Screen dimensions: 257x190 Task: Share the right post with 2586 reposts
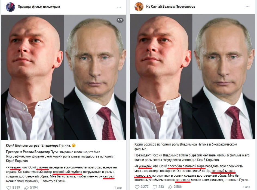tap(175, 187)
